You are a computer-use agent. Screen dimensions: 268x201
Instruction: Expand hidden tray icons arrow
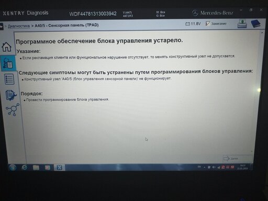click(x=204, y=167)
